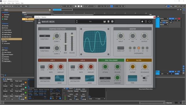Screen dimensions: 186x105
Task: Collapse the VST3 tree folder
Action: (23, 15)
